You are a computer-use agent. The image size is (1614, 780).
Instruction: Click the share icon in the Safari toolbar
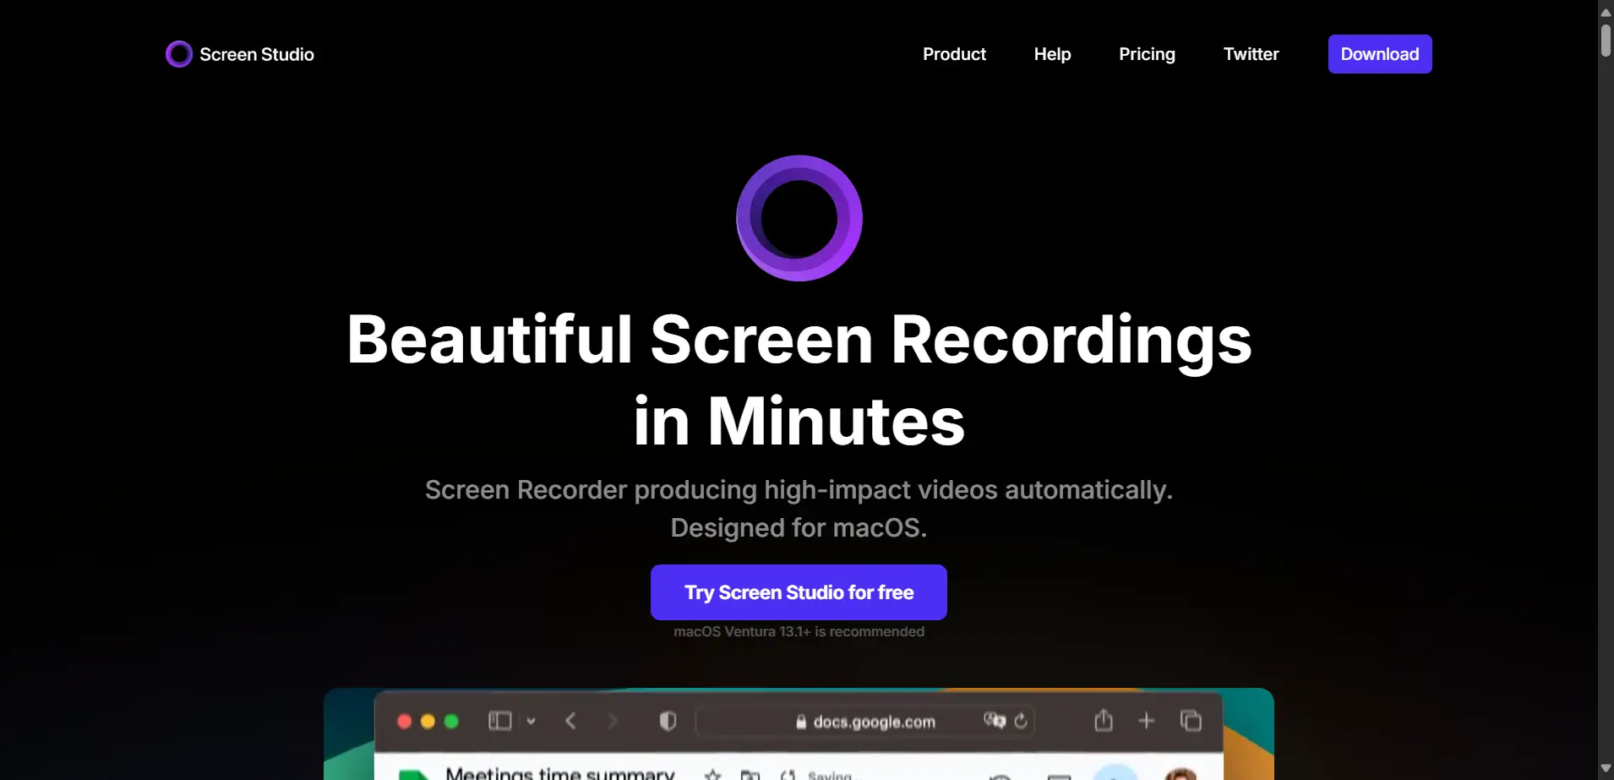tap(1104, 720)
